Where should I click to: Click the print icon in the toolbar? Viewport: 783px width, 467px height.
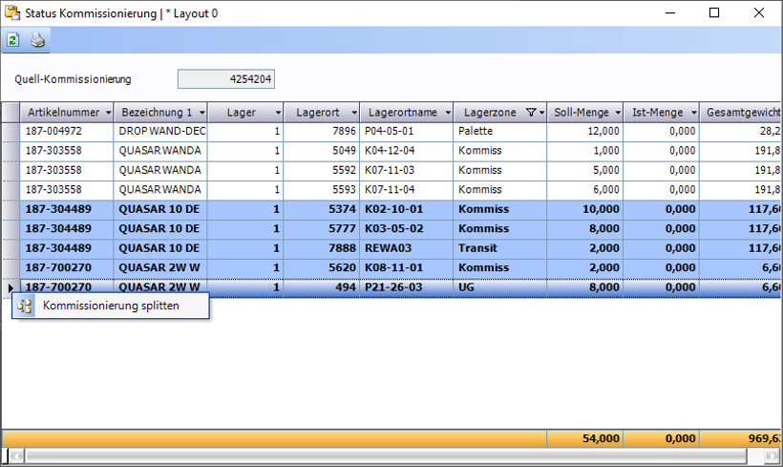coord(37,40)
